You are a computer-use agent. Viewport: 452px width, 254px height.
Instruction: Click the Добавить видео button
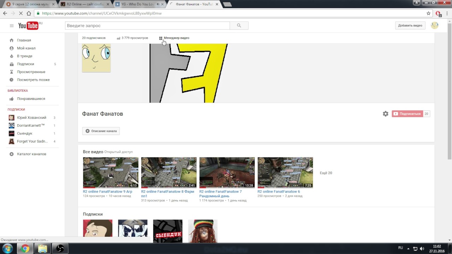coord(410,25)
